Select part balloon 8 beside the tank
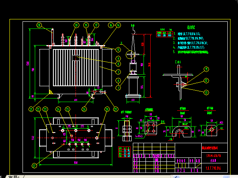The width and height of the screenshot is (238, 178). tap(118, 64)
